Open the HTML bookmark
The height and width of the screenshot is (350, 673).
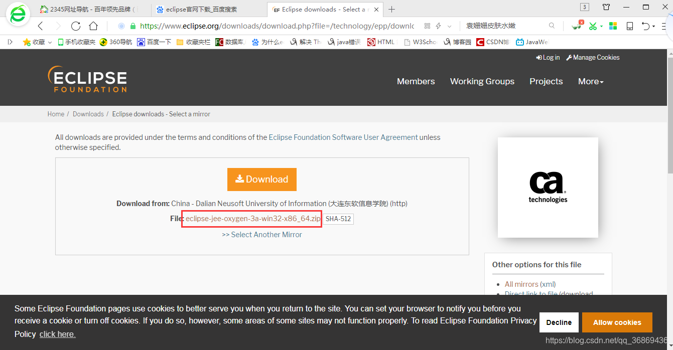pos(381,42)
